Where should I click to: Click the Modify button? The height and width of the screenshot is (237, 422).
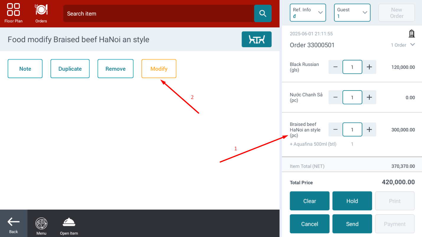(x=159, y=69)
